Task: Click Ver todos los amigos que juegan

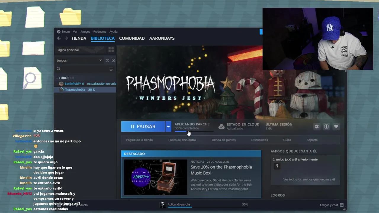Action: (x=309, y=179)
